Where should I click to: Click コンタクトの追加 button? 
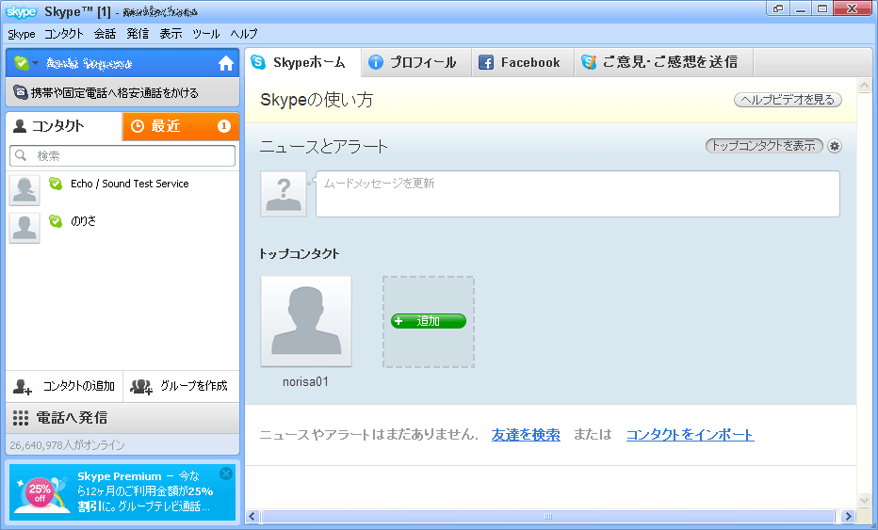[64, 386]
